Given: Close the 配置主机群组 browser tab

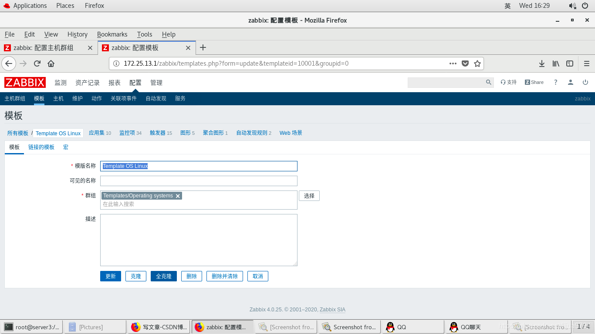Looking at the screenshot, I should [x=90, y=48].
